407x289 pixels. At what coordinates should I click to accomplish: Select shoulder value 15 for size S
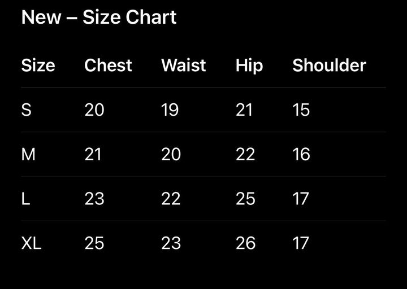[301, 110]
